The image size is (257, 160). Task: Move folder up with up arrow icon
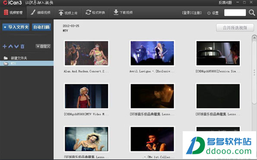10,46
